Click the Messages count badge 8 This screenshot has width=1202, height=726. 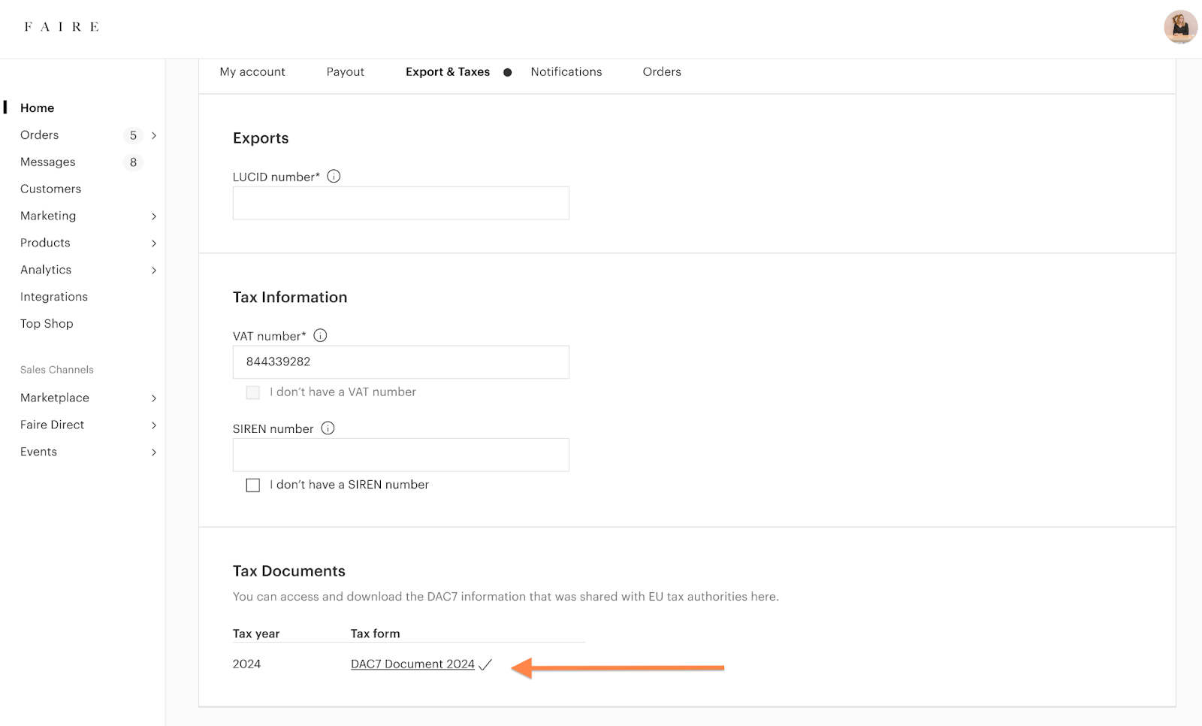pos(133,162)
